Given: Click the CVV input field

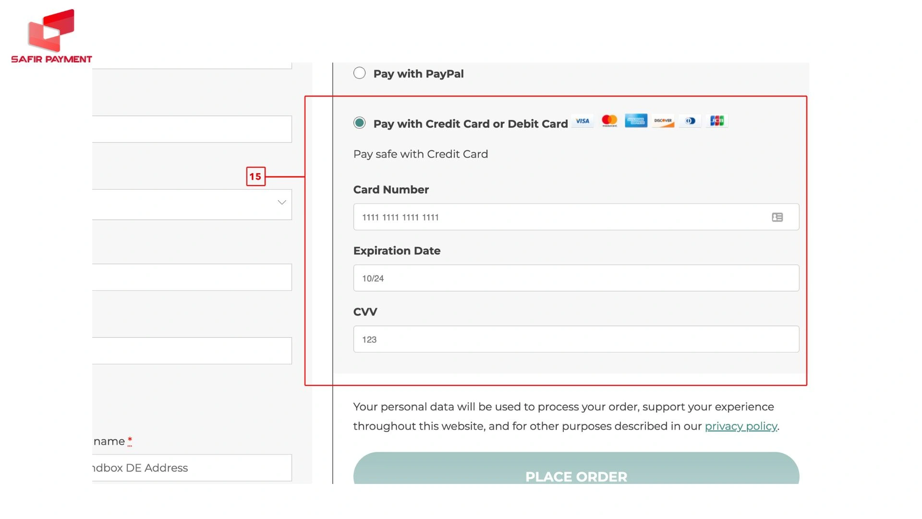Looking at the screenshot, I should (576, 339).
